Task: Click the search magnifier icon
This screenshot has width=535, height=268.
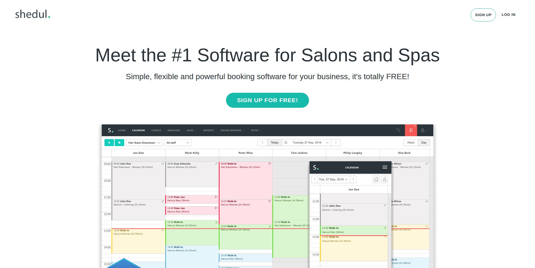Action: [398, 130]
